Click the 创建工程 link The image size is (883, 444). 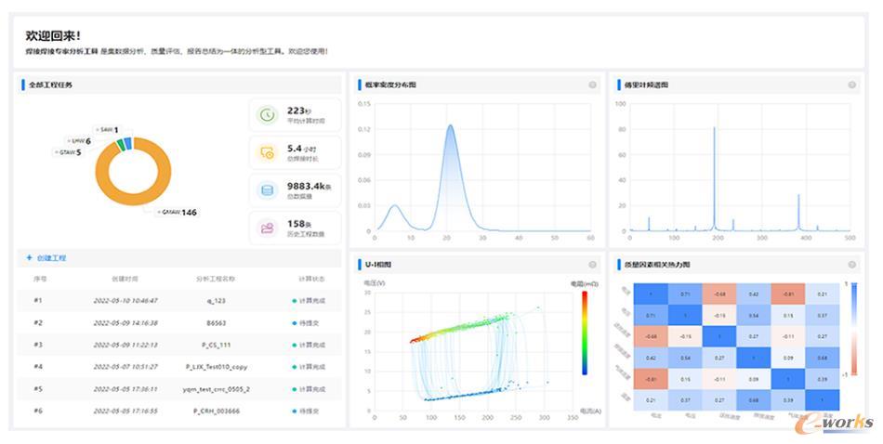pos(52,257)
